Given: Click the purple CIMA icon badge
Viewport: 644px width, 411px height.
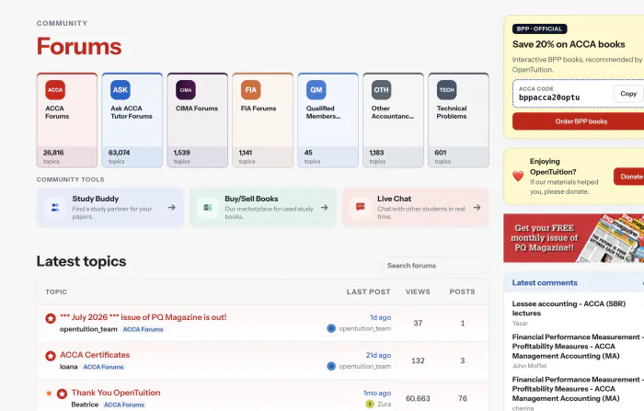Looking at the screenshot, I should tap(186, 90).
